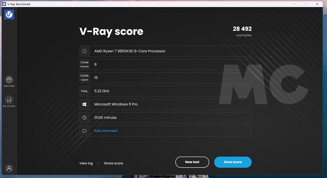
Task: Click the clock duration icon
Action: [x=84, y=118]
